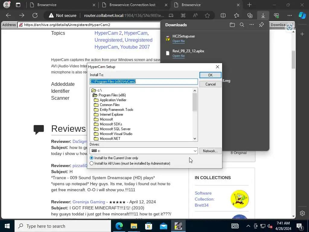Open the Copilot sidebar icon
The width and height of the screenshot is (309, 232).
302,15
